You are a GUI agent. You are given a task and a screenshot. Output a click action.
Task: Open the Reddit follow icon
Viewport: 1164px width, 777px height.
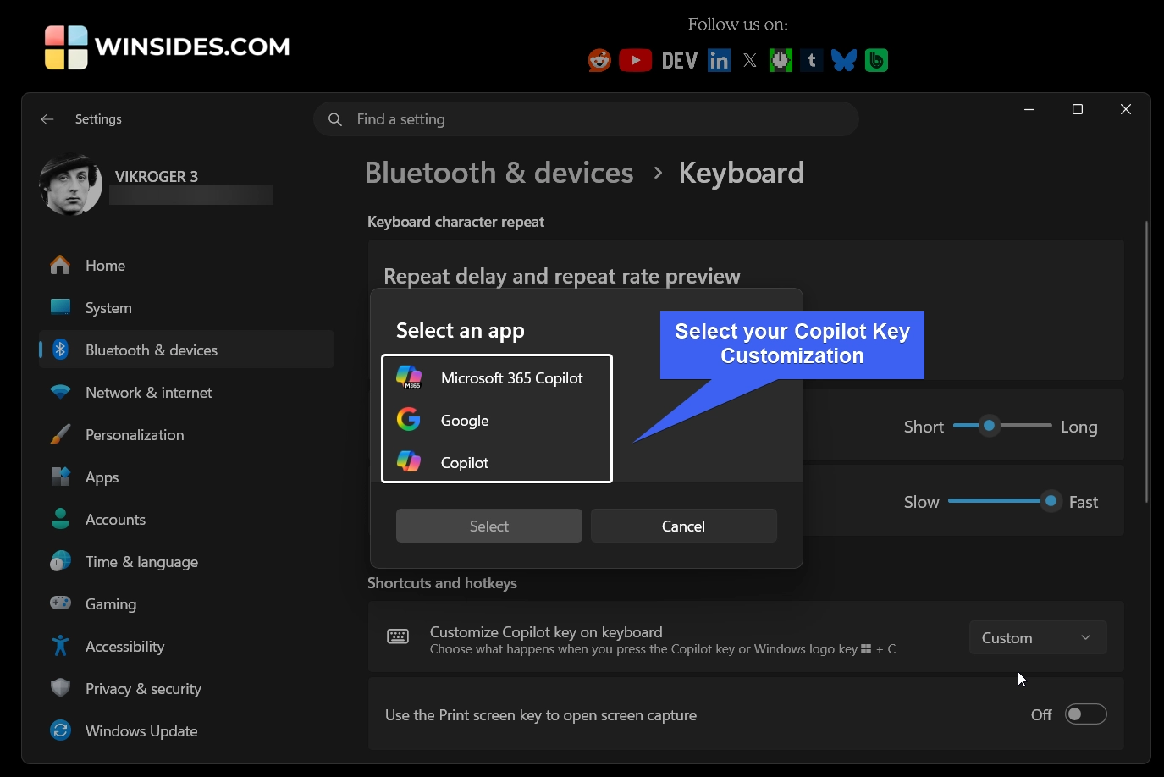pyautogui.click(x=599, y=59)
